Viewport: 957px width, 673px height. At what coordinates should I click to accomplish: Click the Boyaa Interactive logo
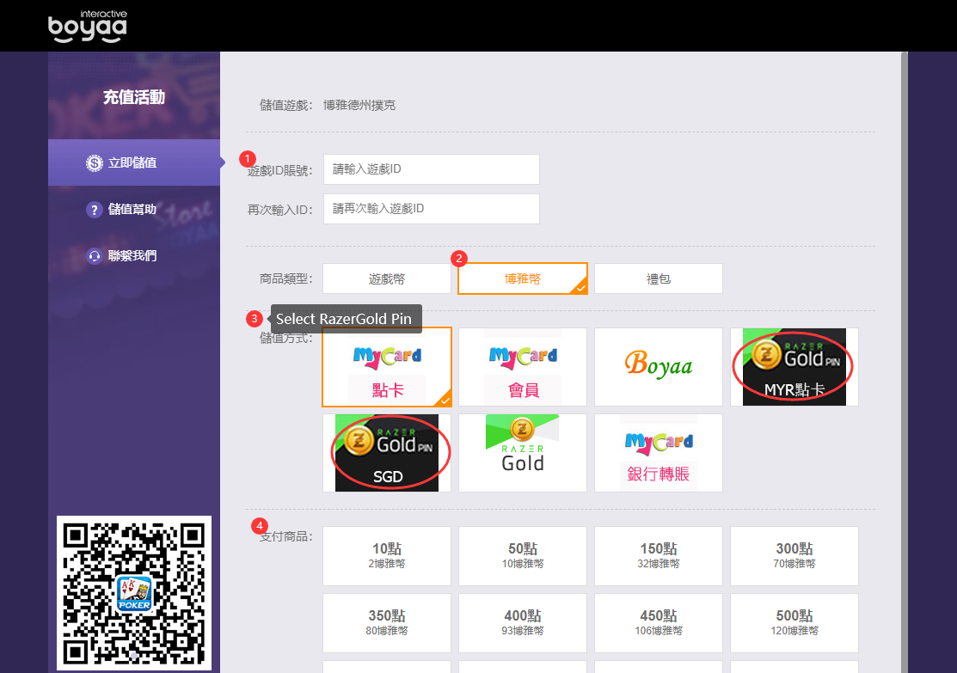pos(88,27)
